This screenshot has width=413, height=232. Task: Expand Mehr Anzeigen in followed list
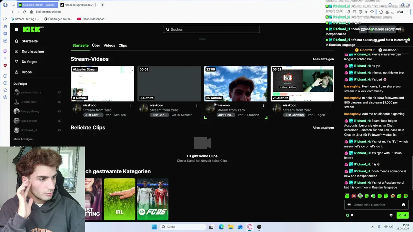click(x=23, y=139)
